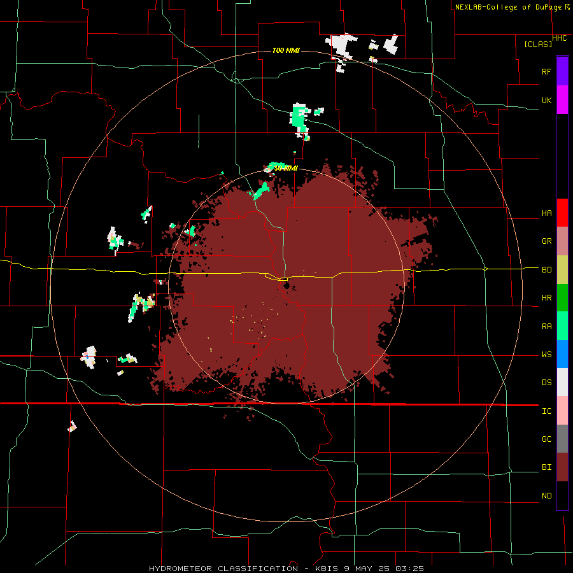Click the BI legend label
The image size is (573, 573).
pyautogui.click(x=546, y=467)
